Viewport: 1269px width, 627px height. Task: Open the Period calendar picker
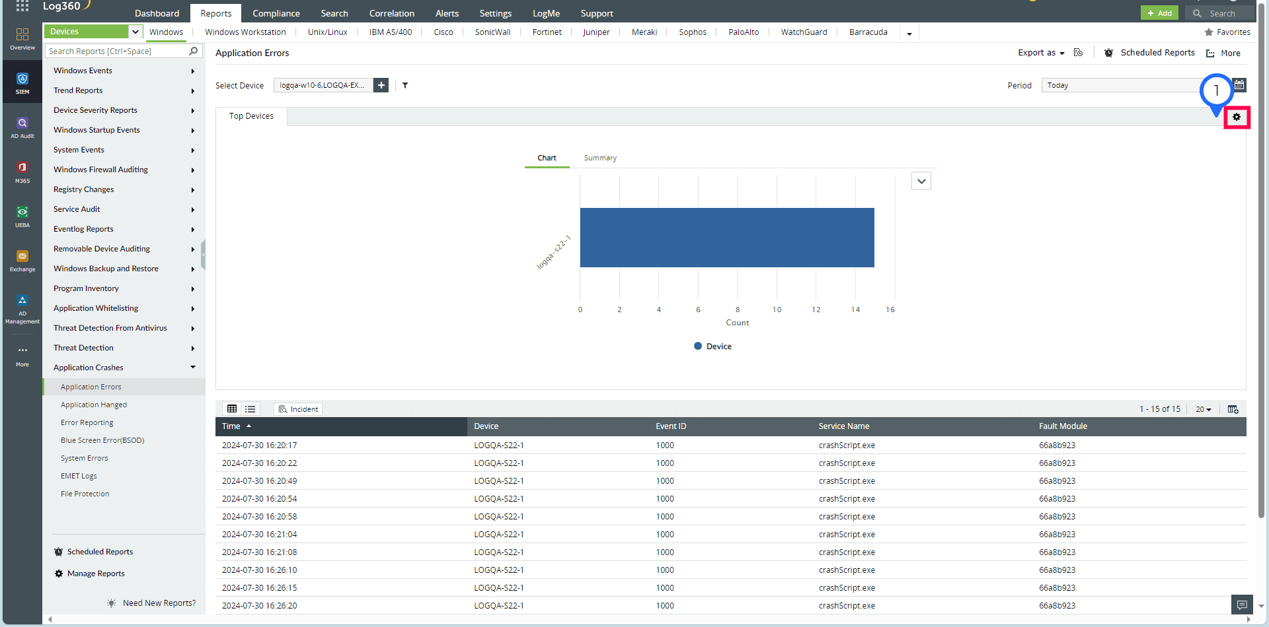(1240, 84)
